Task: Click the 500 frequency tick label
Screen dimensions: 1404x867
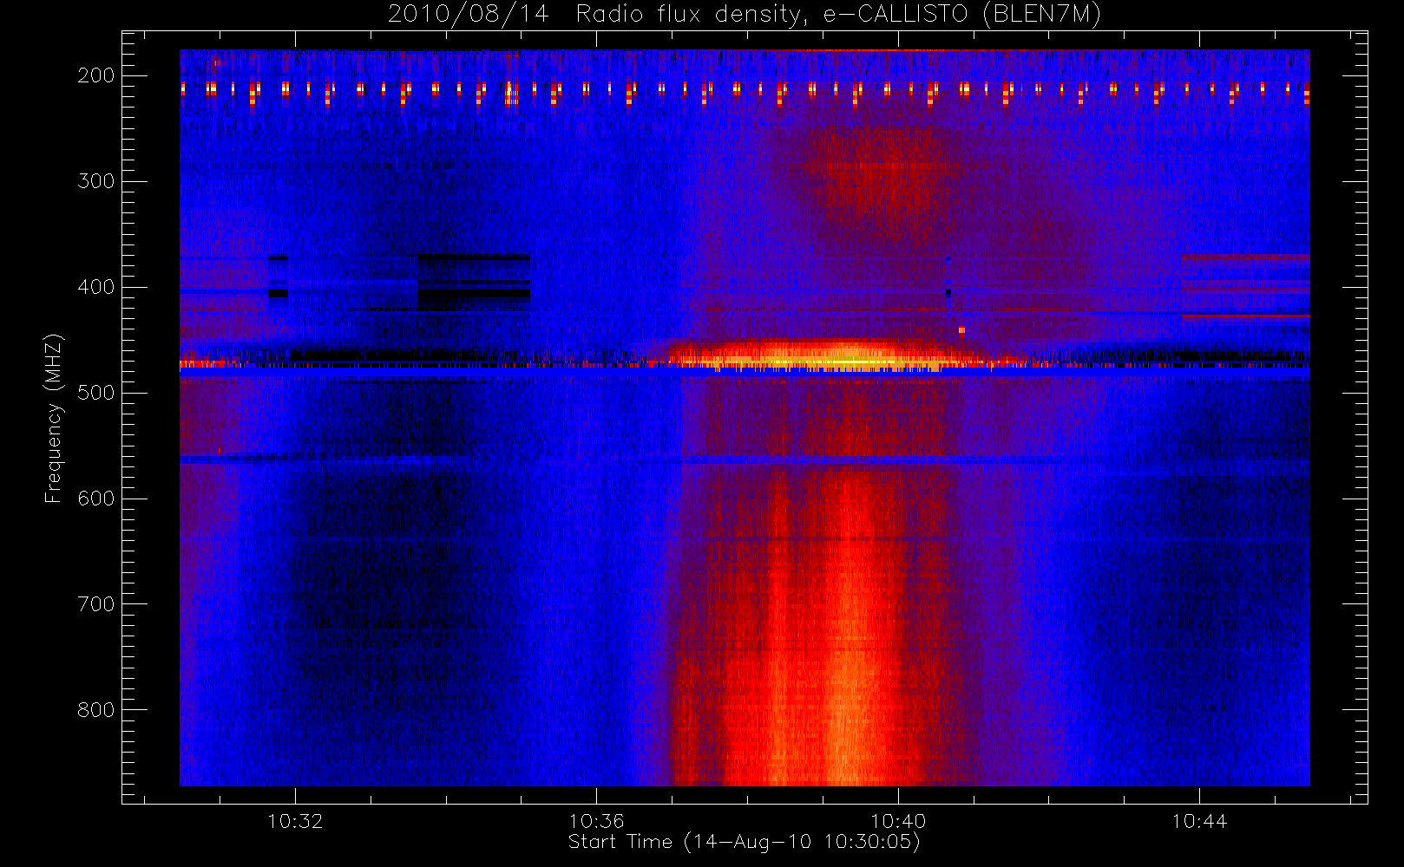Action: (96, 393)
